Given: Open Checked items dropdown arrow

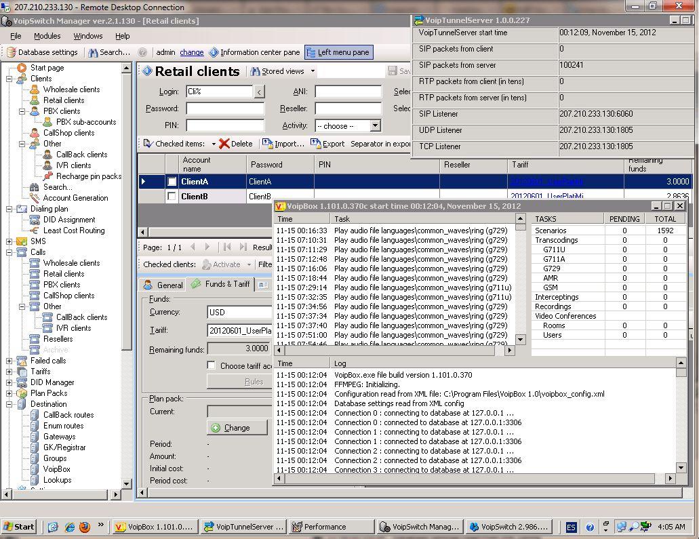Looking at the screenshot, I should click(x=214, y=144).
